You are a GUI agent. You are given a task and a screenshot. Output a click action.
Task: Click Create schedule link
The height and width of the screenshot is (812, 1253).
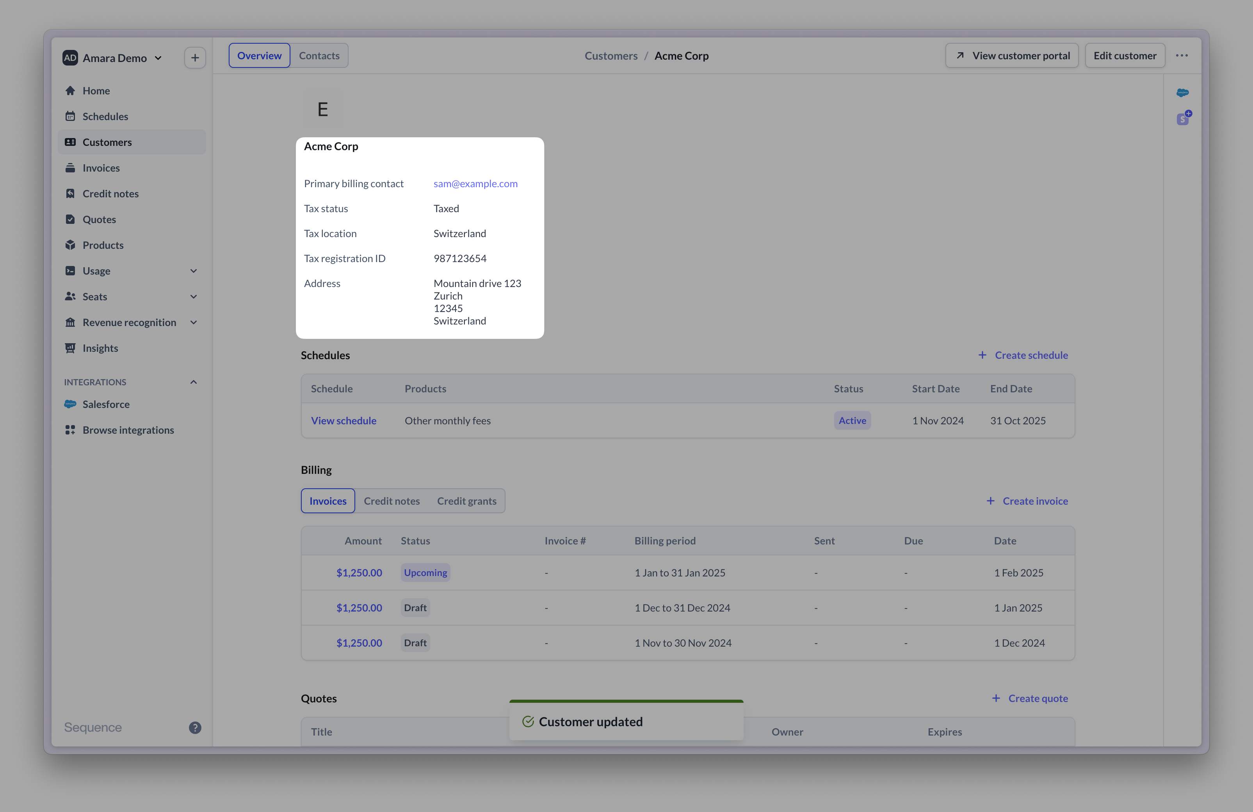(1023, 355)
